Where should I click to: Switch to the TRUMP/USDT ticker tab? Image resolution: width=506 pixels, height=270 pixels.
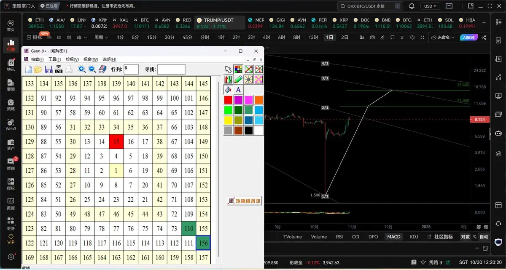click(220, 23)
